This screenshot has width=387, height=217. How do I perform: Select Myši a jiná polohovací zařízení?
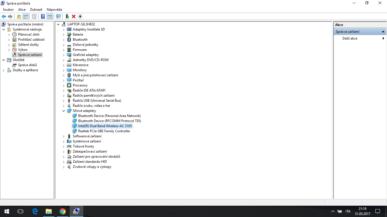click(95, 75)
